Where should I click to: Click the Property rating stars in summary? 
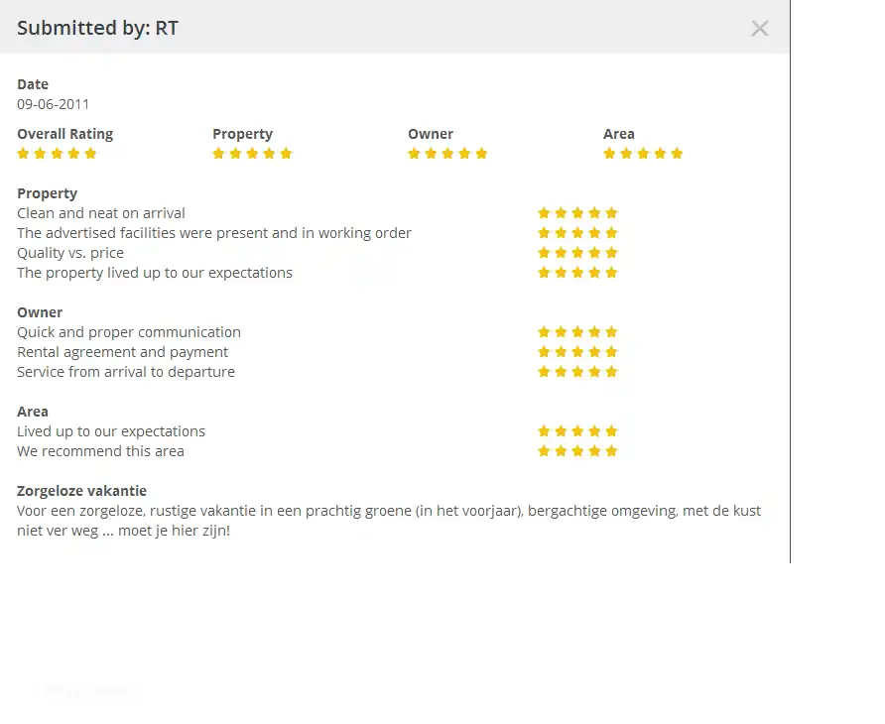pyautogui.click(x=252, y=154)
